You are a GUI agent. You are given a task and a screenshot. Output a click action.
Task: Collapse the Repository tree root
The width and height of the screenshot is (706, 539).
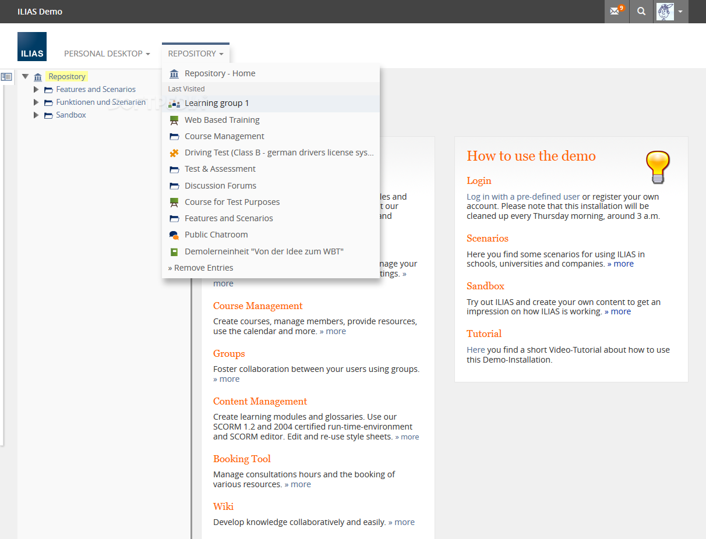tap(25, 76)
